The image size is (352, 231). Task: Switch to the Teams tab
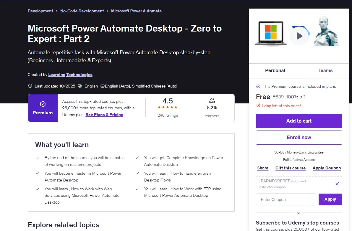325,71
